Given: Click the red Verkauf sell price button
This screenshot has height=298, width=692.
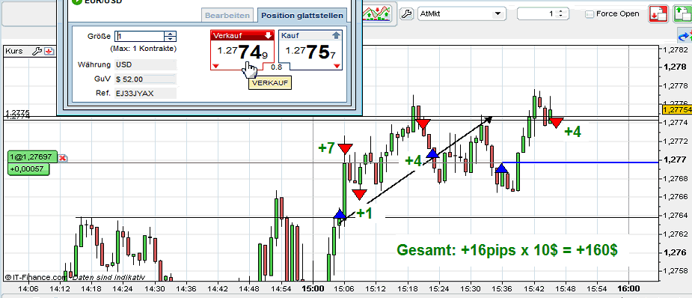Looking at the screenshot, I should [242, 50].
